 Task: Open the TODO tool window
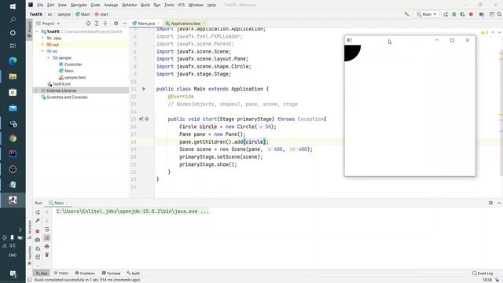click(x=61, y=274)
